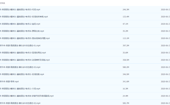The image size is (170, 105).
Task: Click the 16.3M size entry
Action: 125,89
